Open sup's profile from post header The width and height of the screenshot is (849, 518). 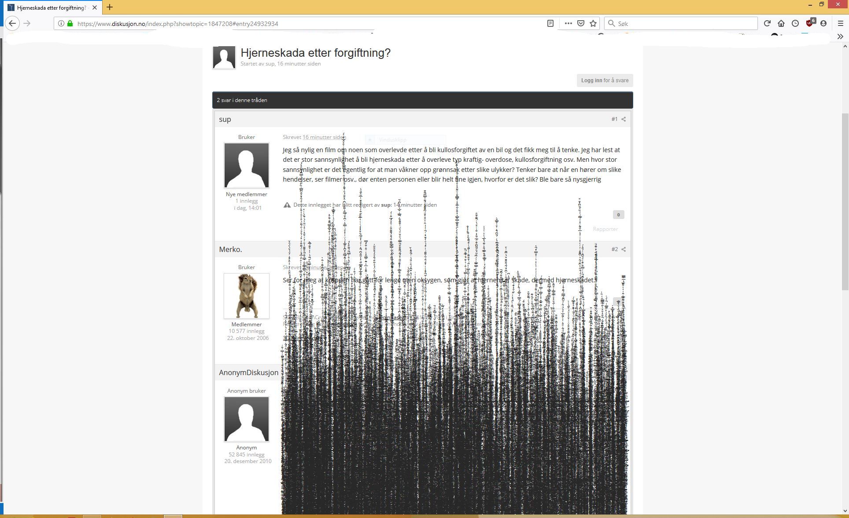tap(225, 119)
